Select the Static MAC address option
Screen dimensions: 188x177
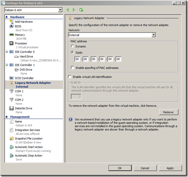pyautogui.click(x=72, y=52)
